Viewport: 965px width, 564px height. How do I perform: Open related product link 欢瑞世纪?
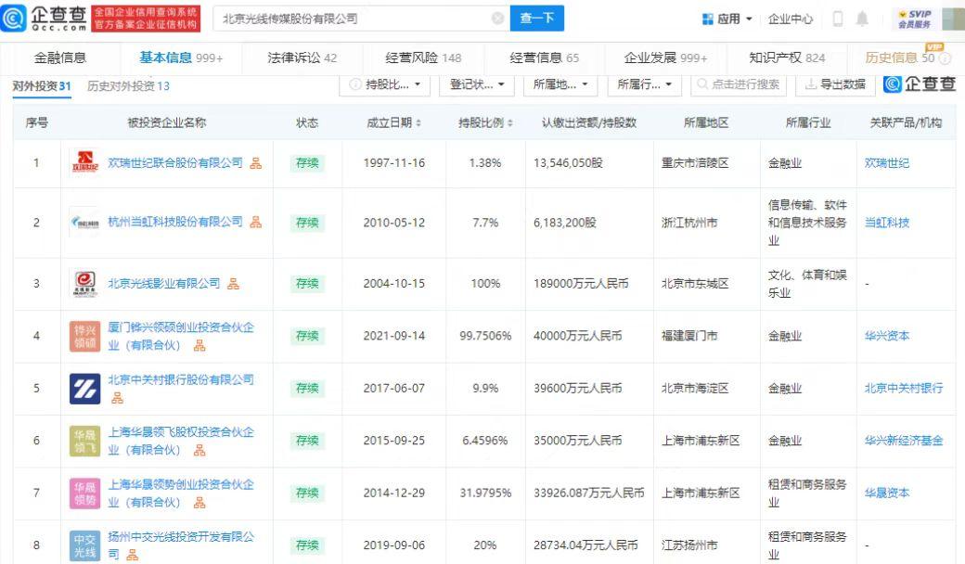tap(886, 163)
